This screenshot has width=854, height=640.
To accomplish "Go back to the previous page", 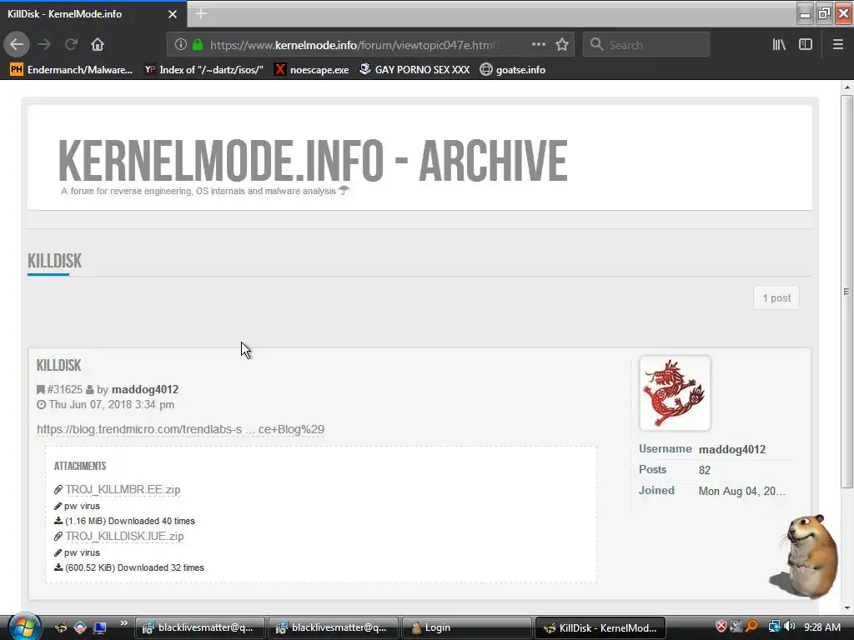I will tap(17, 45).
